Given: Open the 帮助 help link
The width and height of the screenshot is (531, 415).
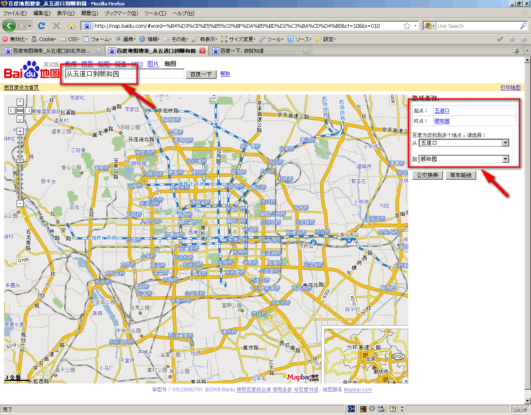Looking at the screenshot, I should pos(225,74).
